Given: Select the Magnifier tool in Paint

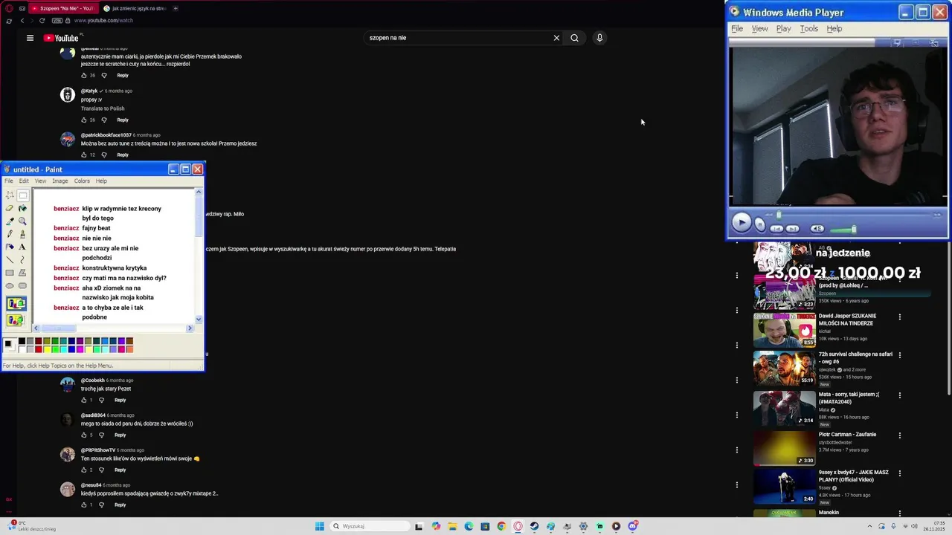Looking at the screenshot, I should [x=22, y=221].
